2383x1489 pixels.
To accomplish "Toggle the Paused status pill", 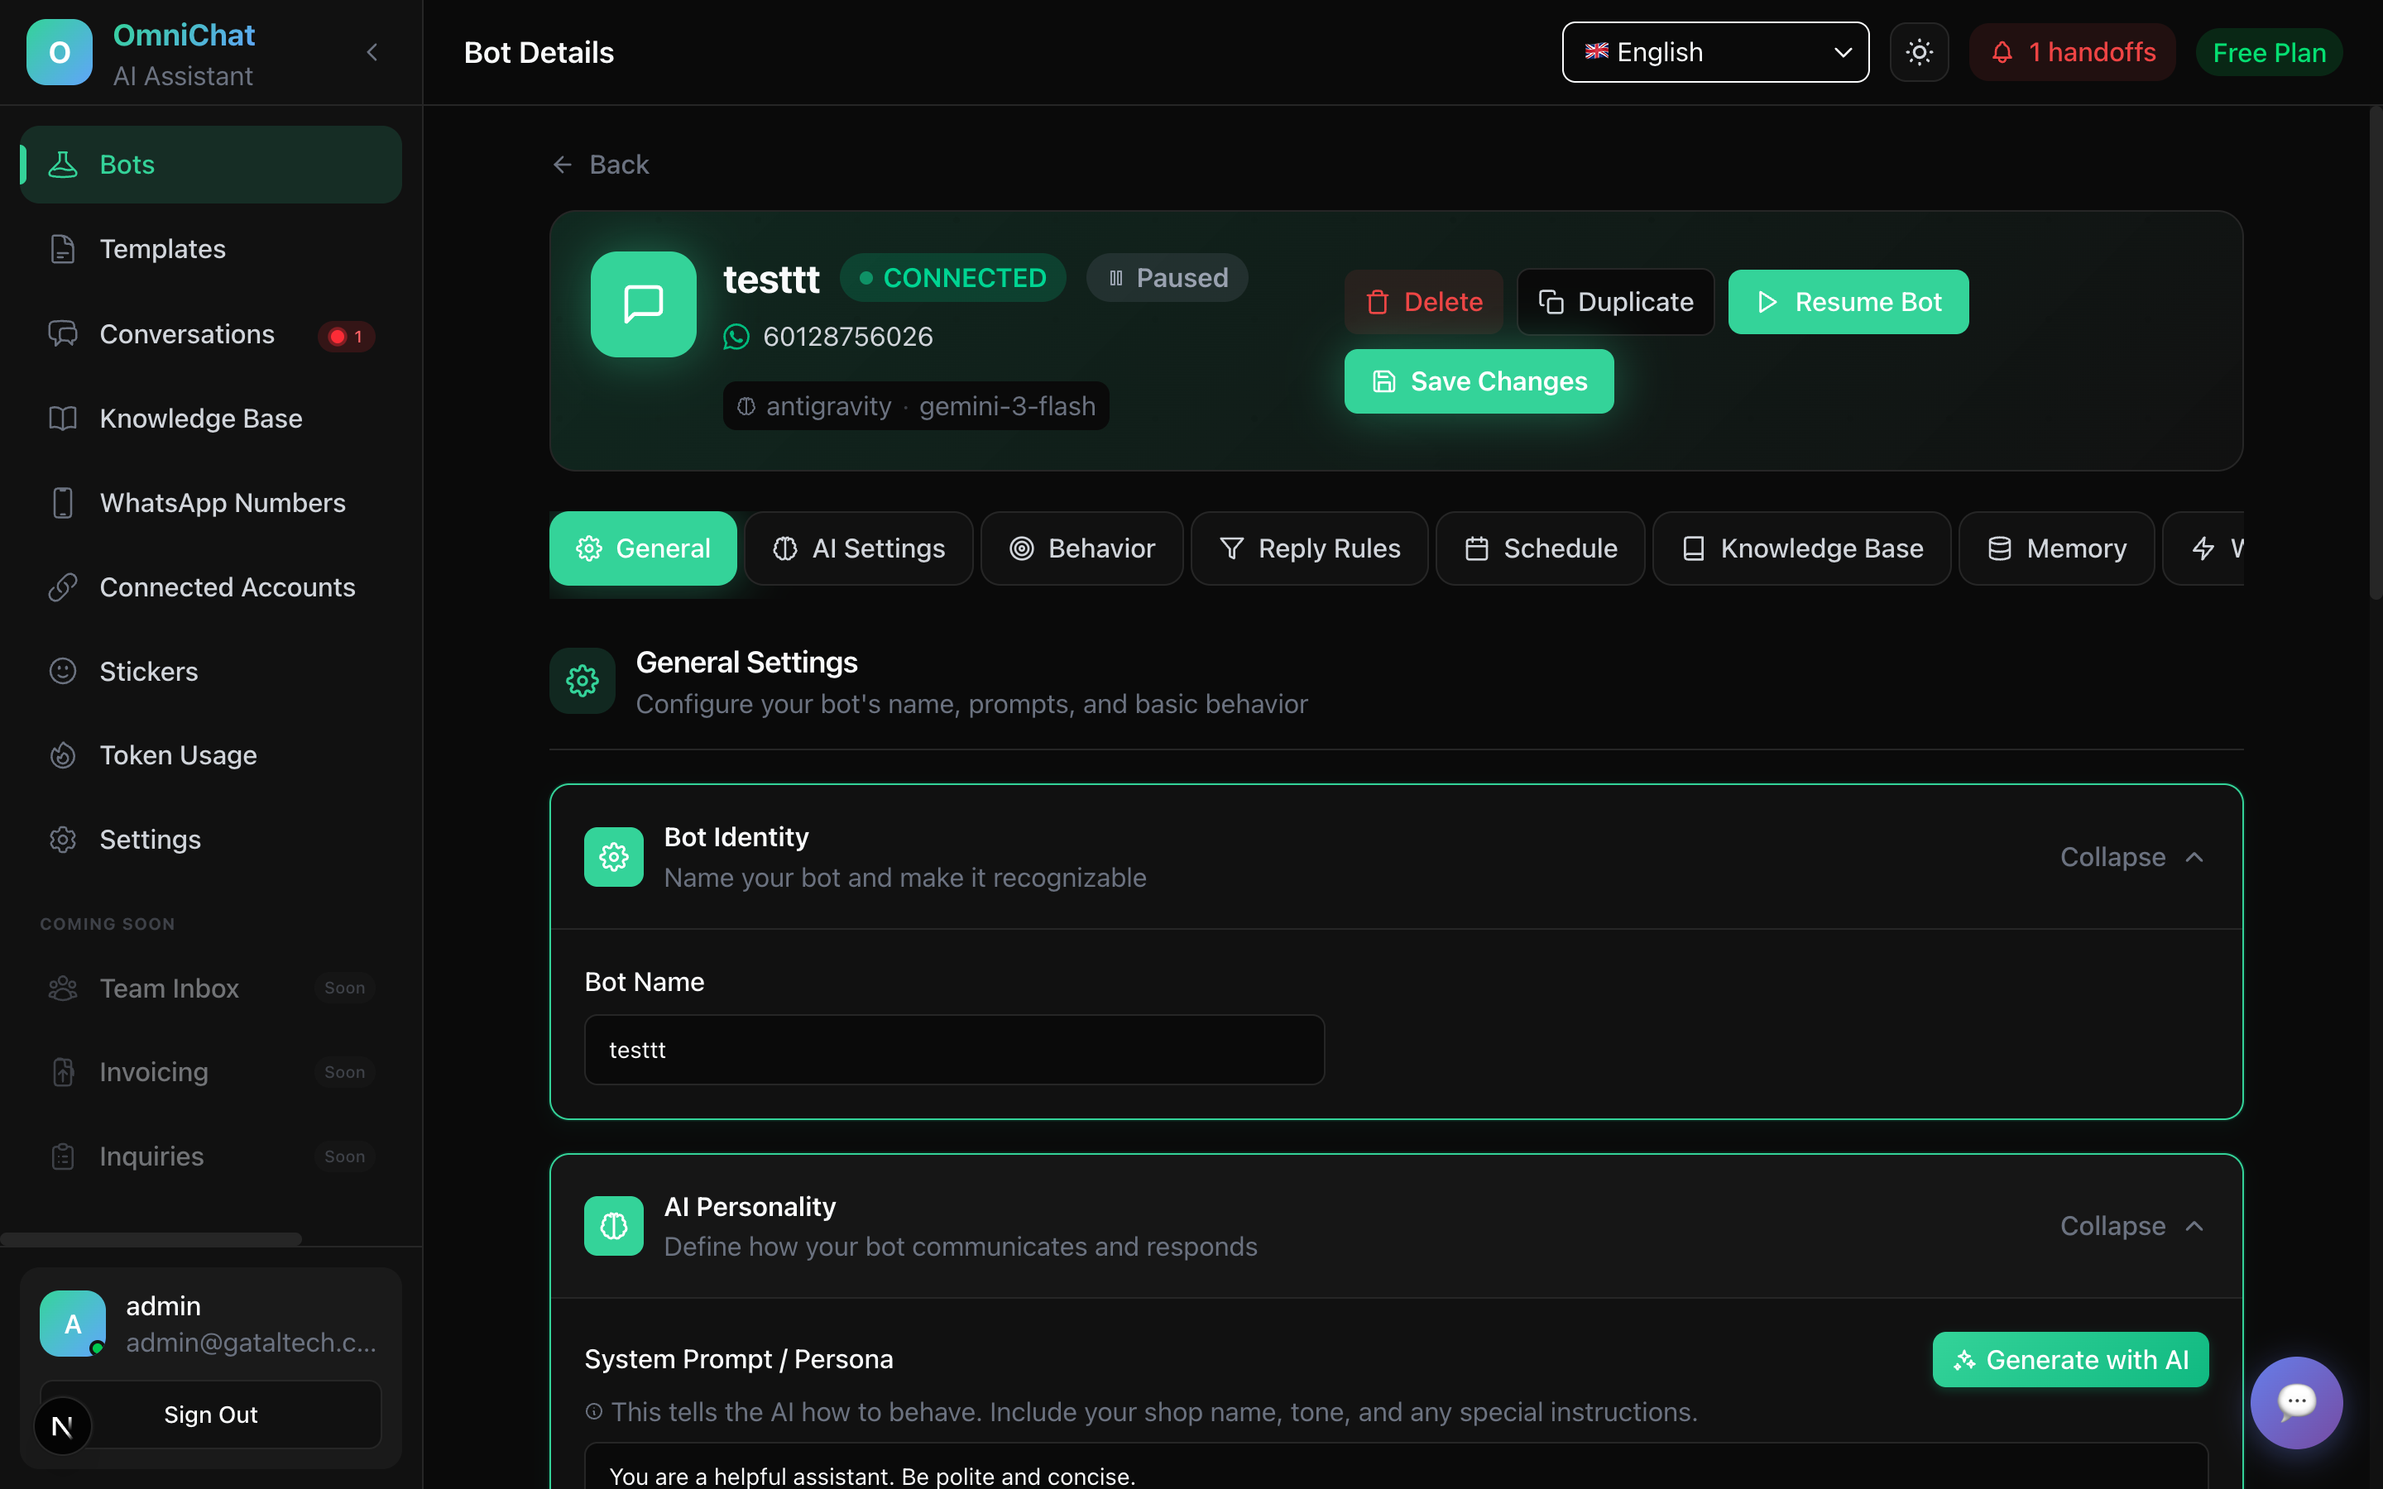I will pyautogui.click(x=1167, y=277).
